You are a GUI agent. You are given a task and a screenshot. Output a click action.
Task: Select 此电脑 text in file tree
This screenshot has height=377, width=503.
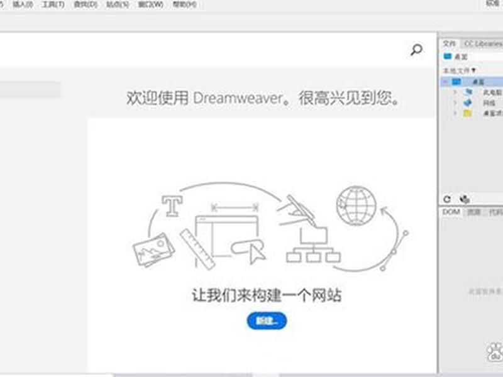pos(492,92)
